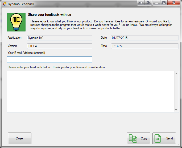Click the MC light bulb logo image

click(x=16, y=22)
